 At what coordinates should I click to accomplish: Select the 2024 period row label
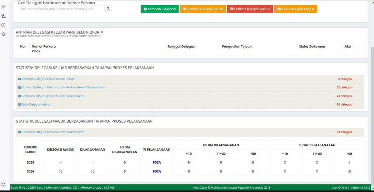[30, 171]
